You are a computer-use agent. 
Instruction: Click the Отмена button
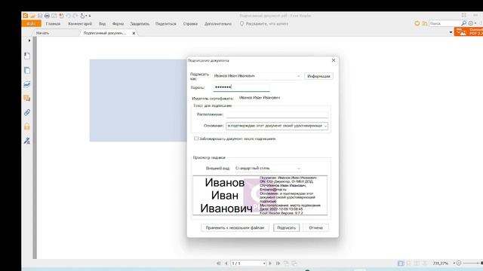pyautogui.click(x=315, y=228)
